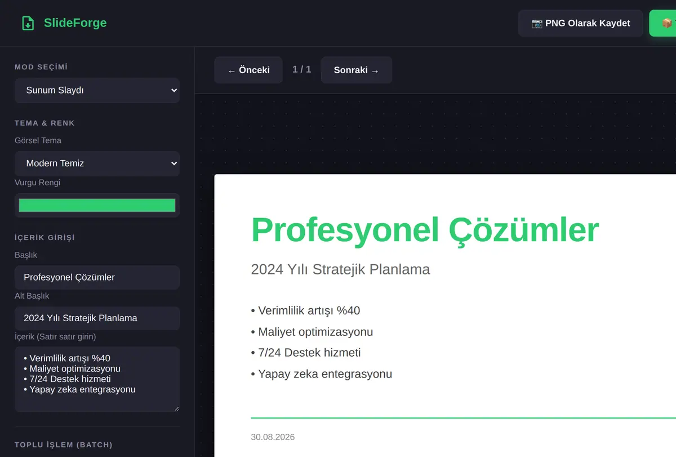676x457 pixels.
Task: Click slide bullet Verimlilik artışı %40
Action: pos(305,310)
